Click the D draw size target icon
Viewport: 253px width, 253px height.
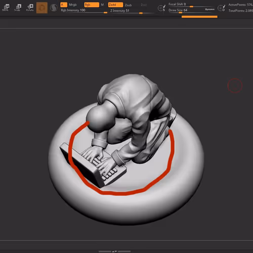222,8
